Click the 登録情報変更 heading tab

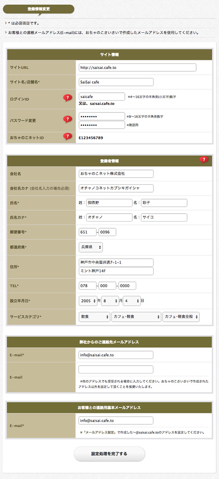coord(39,9)
